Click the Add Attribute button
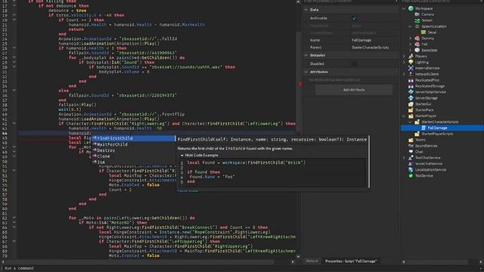484x272 pixels. coord(354,90)
